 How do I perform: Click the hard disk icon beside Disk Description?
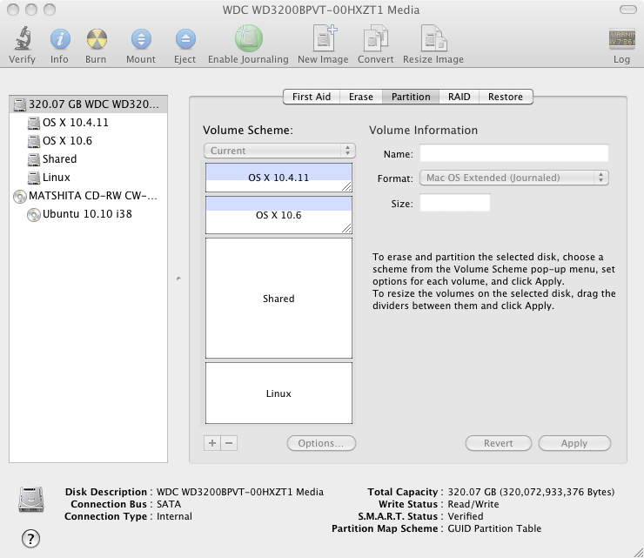point(31,500)
